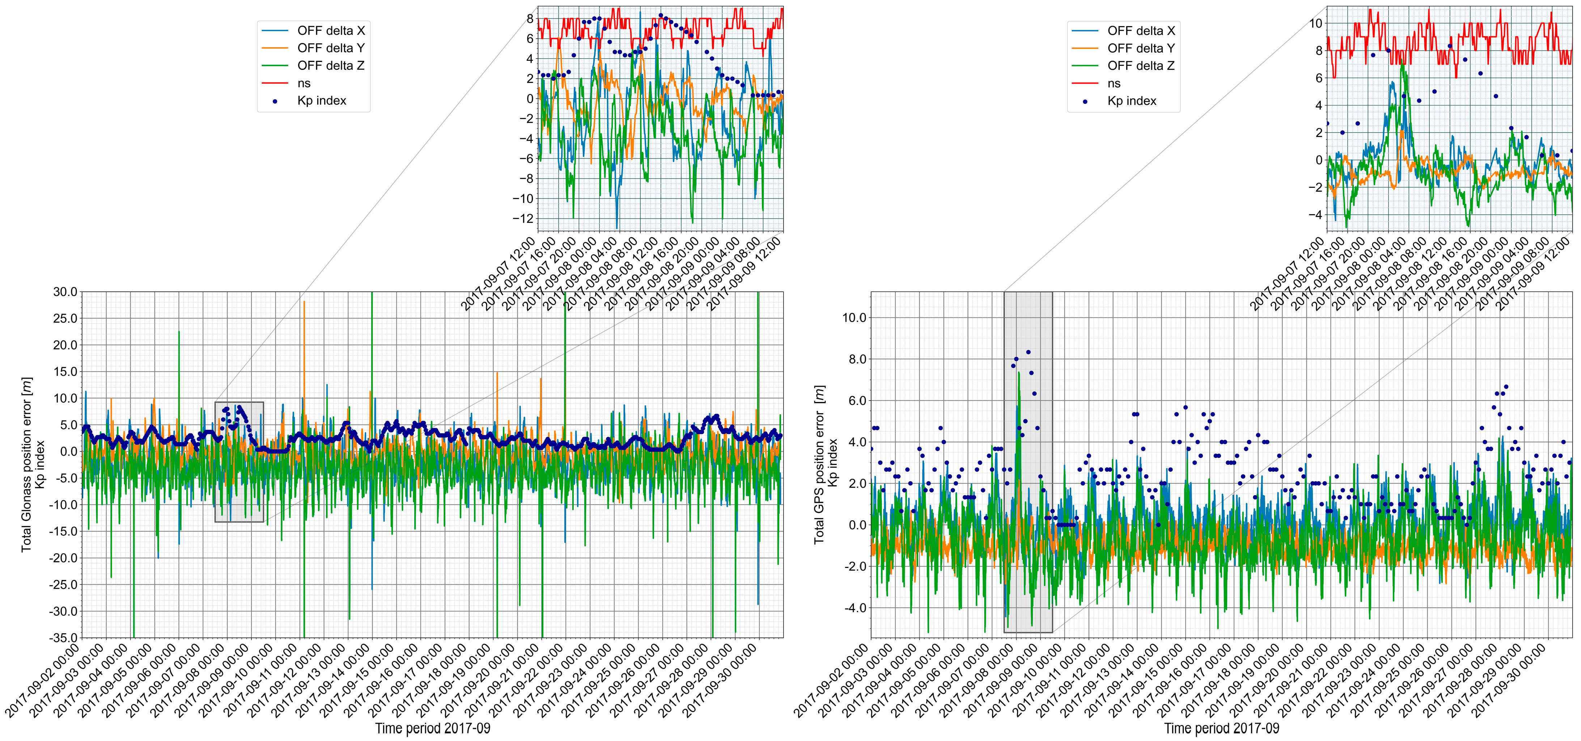The image size is (1581, 741).
Task: Click "Time period 2017-09" under the Glonass plot
Action: point(433,728)
